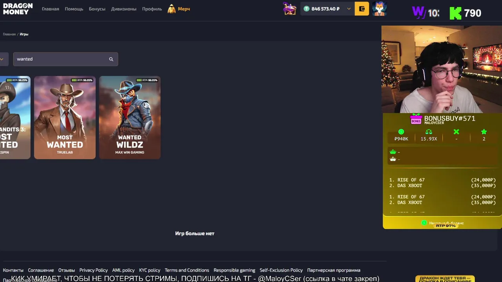This screenshot has height=282, width=502.
Task: Open the yellow wallet button
Action: coord(362,9)
